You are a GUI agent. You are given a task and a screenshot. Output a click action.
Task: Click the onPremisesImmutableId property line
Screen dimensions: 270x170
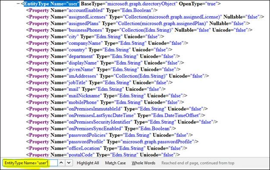(117, 109)
